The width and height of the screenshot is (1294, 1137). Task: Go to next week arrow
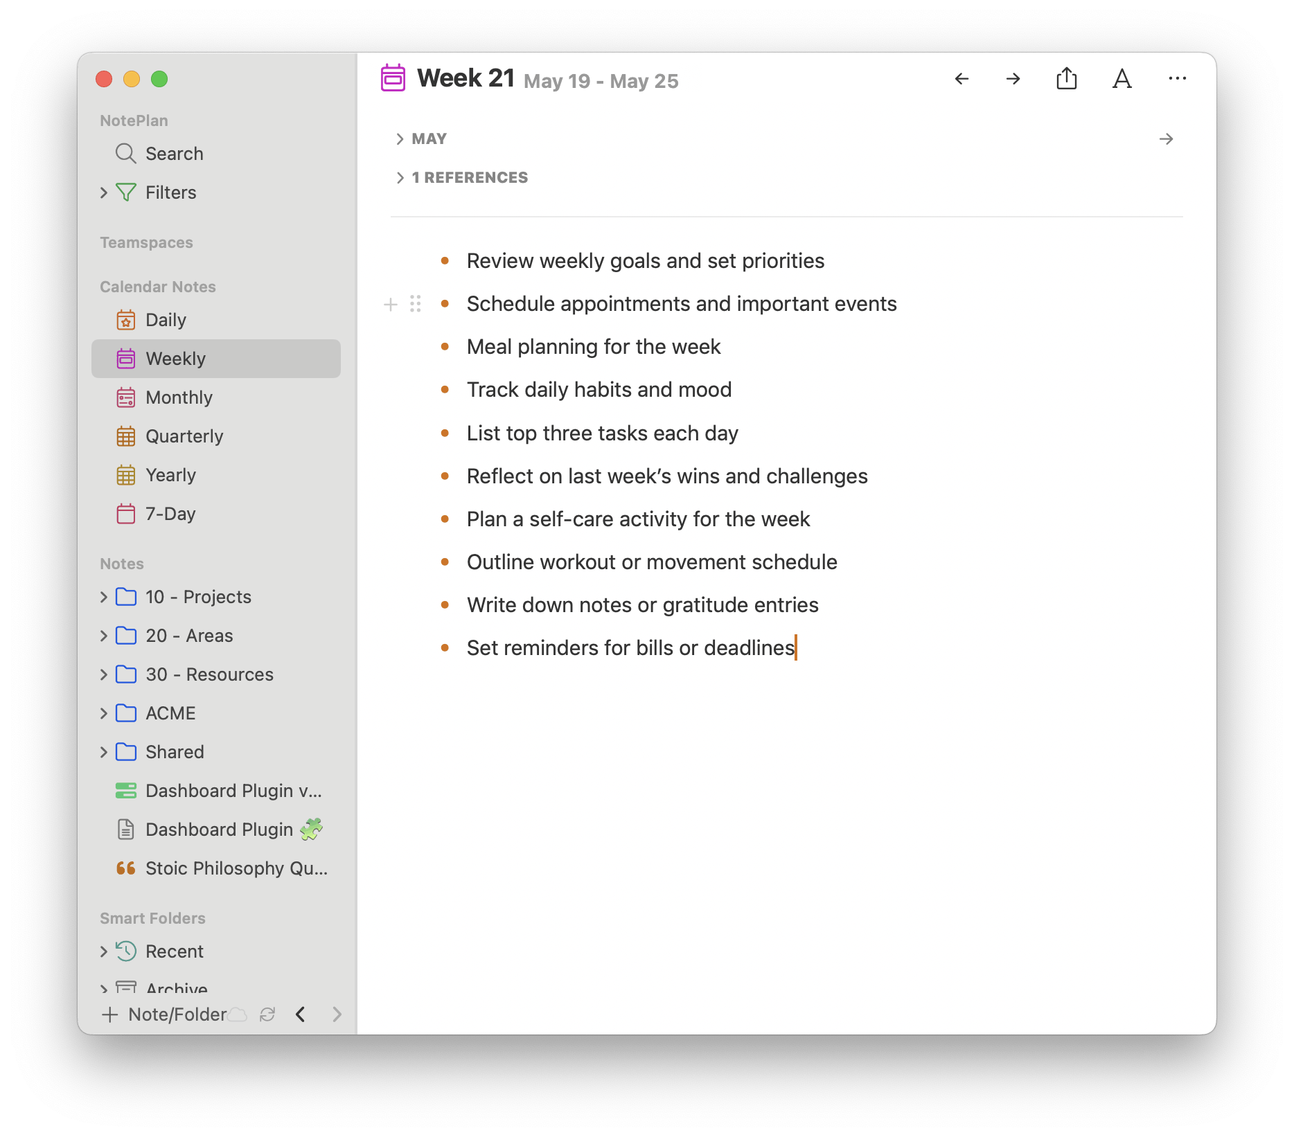click(1013, 79)
